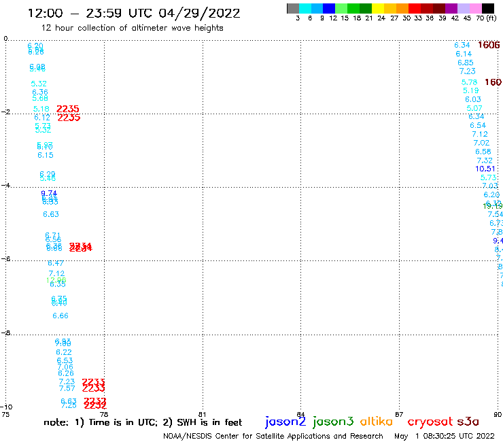Click the wave height value '6.54'
Viewport: 503px width, 442px height.
pos(478,126)
